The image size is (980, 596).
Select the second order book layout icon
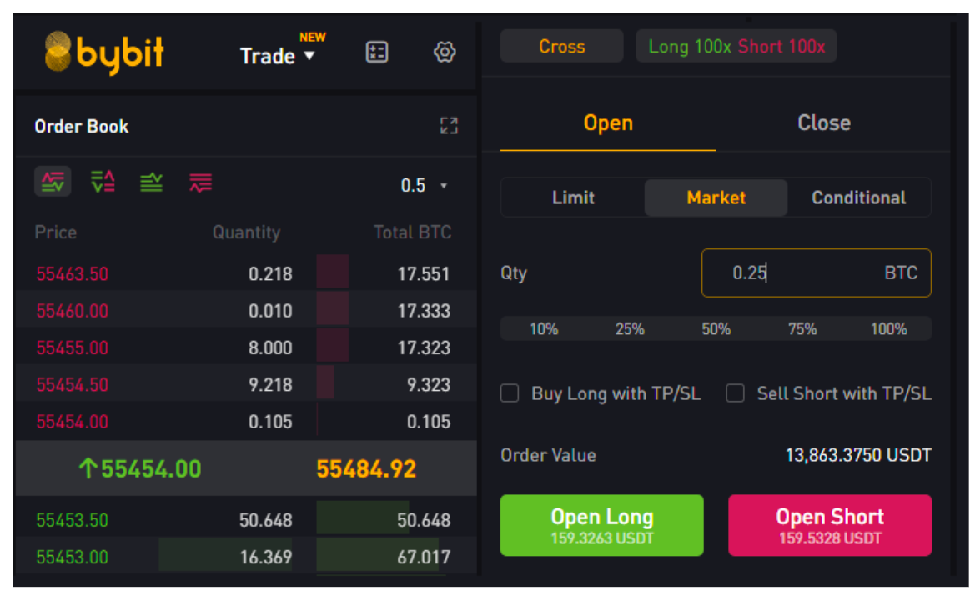103,182
